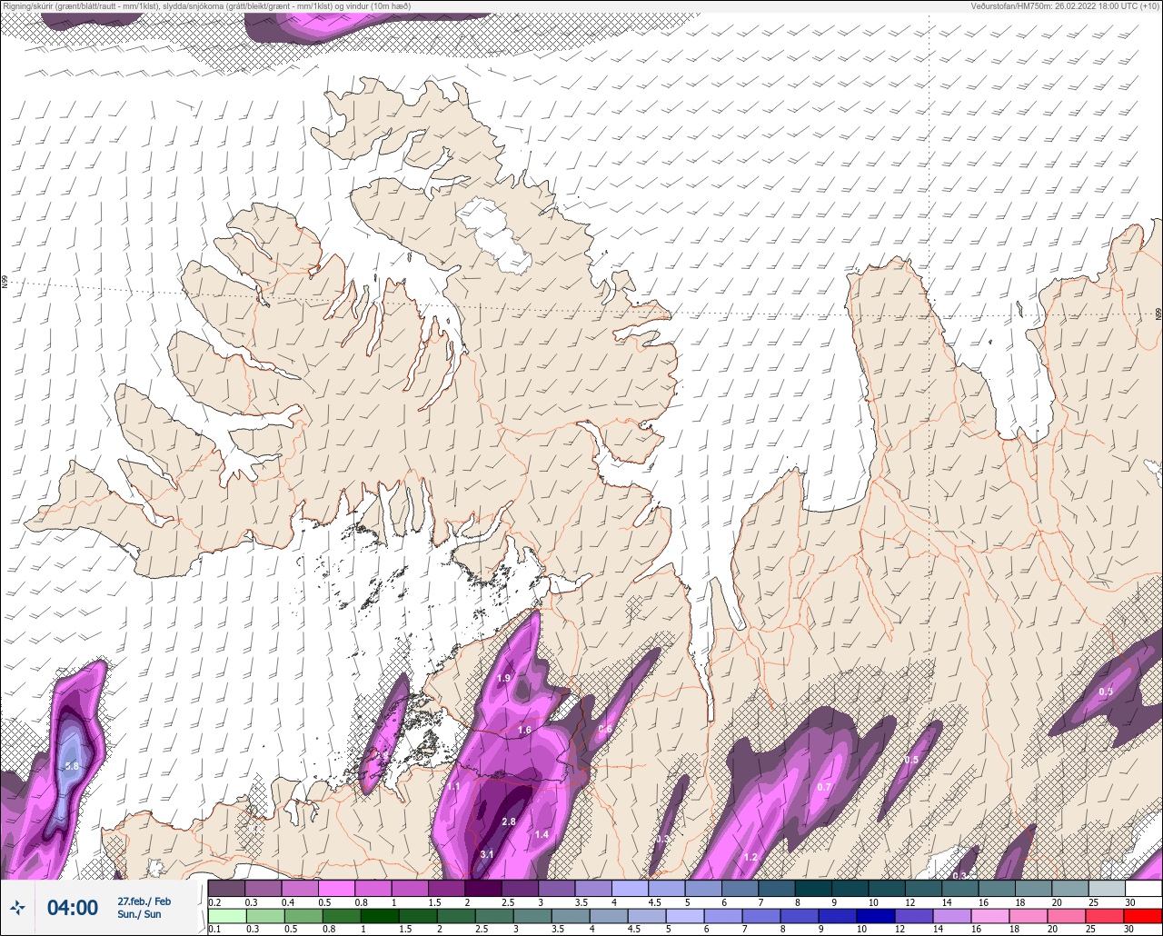Click the white legend swatch in upper row
Viewport: 1163px width, 936px height.
(1143, 888)
